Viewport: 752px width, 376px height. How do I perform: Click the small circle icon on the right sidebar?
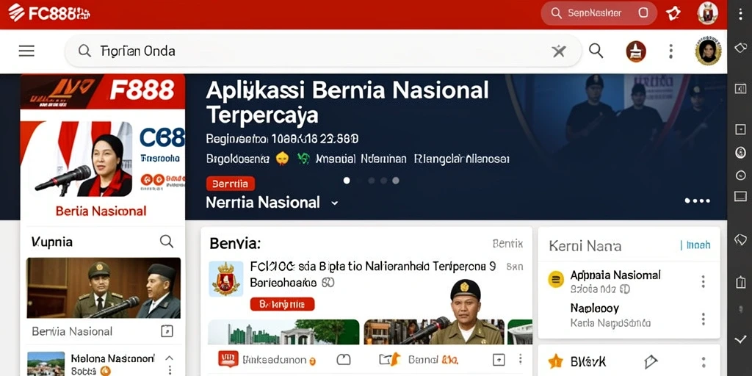740,175
